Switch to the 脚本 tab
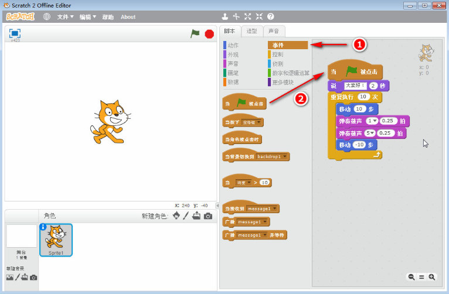449x294 pixels. (x=230, y=31)
